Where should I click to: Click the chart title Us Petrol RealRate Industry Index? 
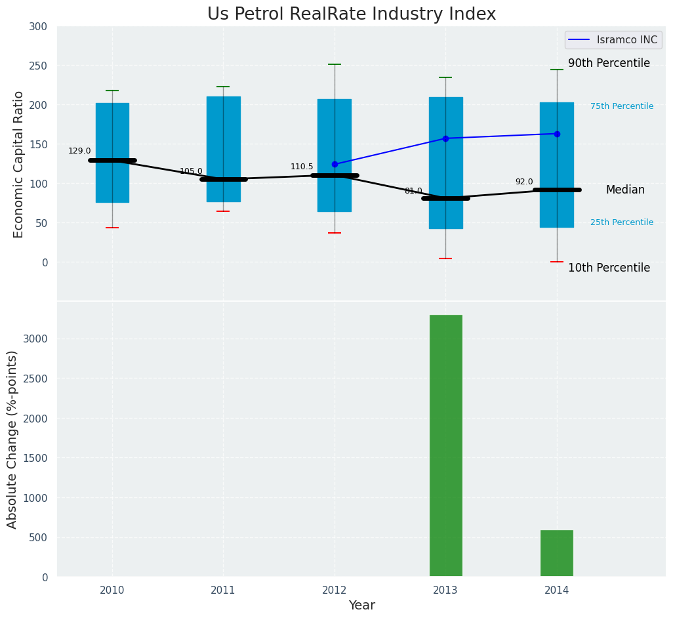click(x=352, y=14)
